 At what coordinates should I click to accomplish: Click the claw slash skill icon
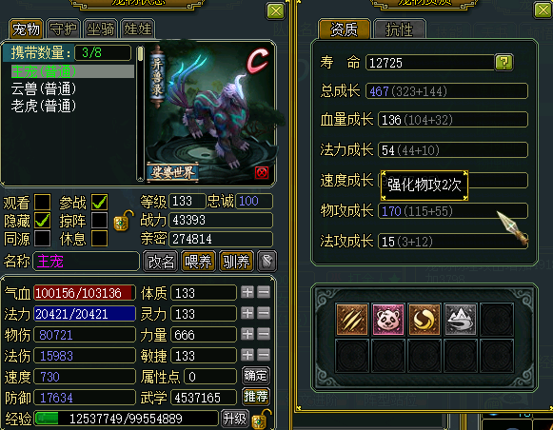[352, 320]
